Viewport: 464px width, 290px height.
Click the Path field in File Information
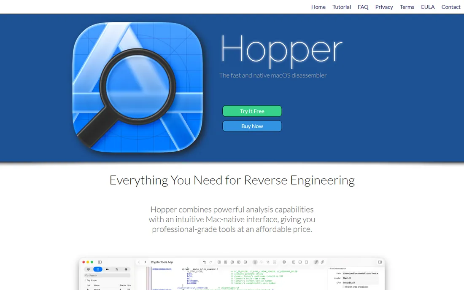pos(361,274)
